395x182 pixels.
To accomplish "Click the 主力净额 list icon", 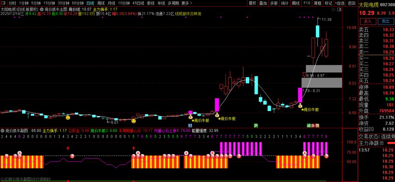I will pos(381,143).
